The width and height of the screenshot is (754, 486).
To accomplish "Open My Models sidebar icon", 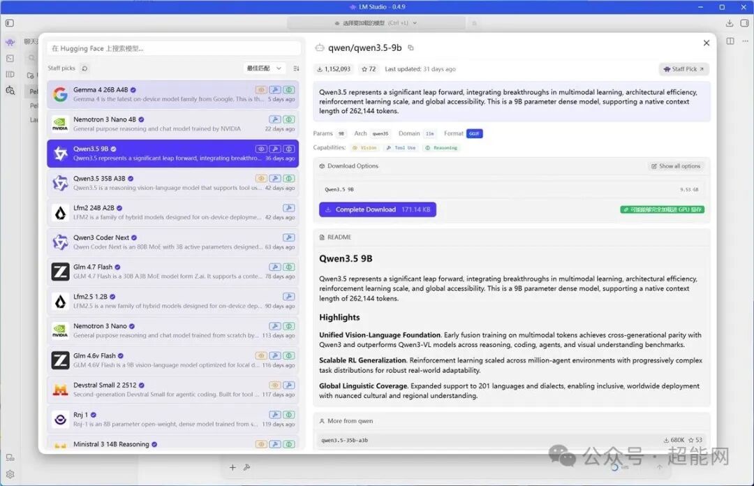I will pyautogui.click(x=10, y=74).
